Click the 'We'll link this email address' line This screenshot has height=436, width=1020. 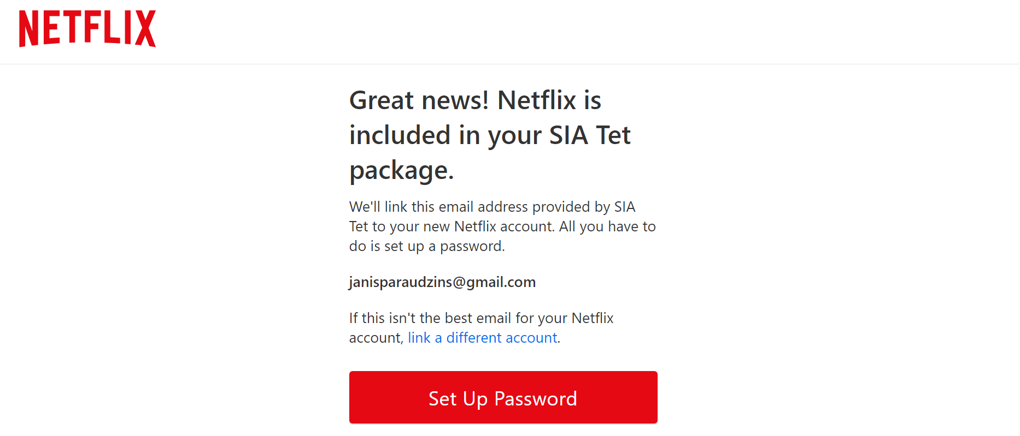point(492,207)
